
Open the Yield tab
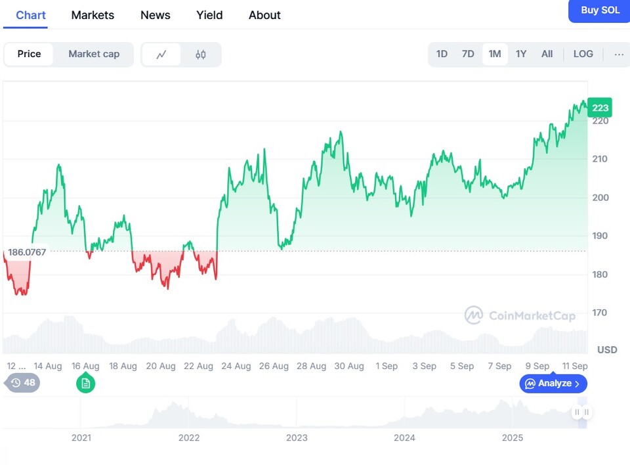[209, 15]
